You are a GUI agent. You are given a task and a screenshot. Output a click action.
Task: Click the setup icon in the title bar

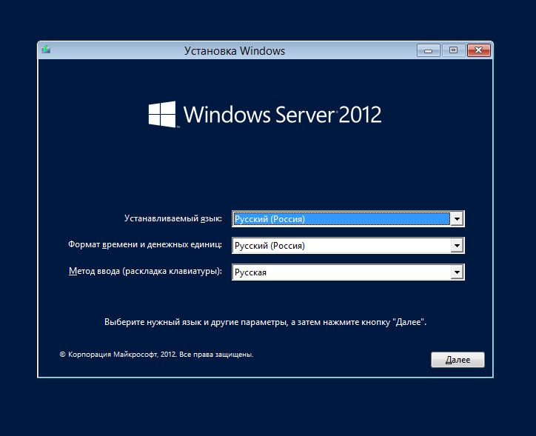click(46, 50)
